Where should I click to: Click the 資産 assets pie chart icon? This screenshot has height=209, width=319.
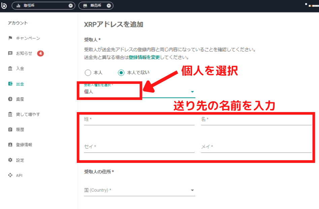point(10,99)
